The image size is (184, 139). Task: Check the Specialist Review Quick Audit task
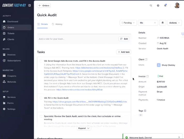[41, 116]
